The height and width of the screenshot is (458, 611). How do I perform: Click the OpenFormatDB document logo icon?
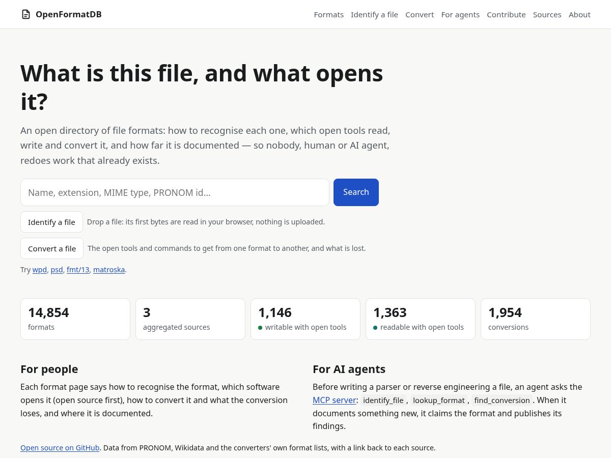tap(25, 14)
